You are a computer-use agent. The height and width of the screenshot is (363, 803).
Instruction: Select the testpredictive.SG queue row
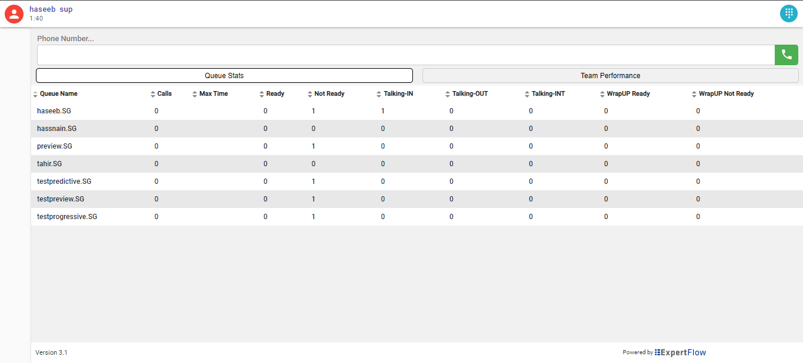click(64, 181)
